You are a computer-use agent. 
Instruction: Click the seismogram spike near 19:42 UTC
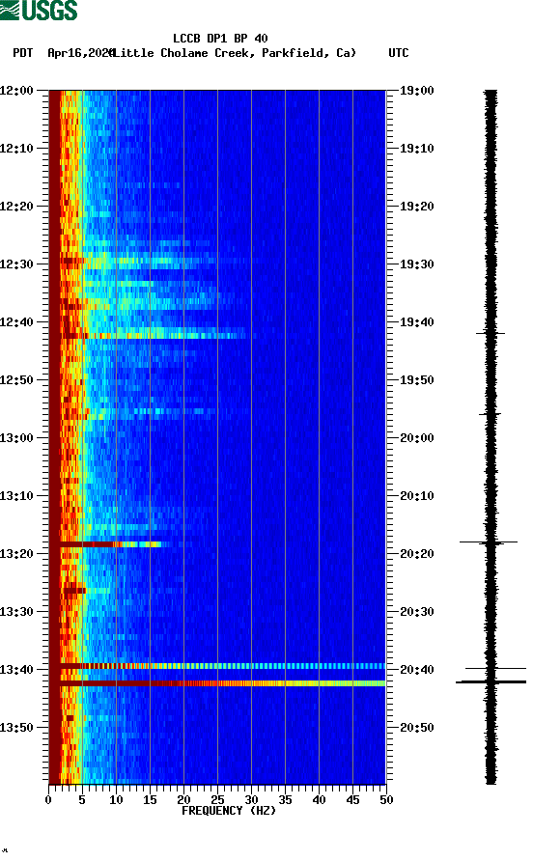(x=491, y=333)
